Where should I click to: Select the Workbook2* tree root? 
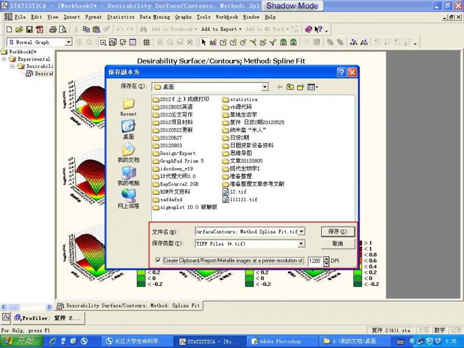tap(19, 52)
